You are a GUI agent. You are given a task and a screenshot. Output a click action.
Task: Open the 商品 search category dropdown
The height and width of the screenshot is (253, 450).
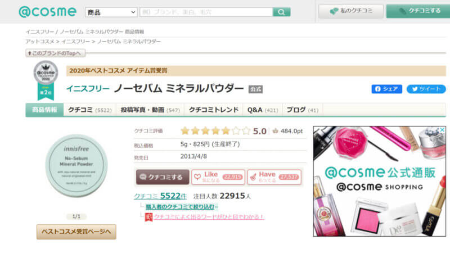tap(111, 12)
